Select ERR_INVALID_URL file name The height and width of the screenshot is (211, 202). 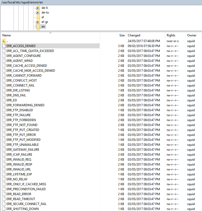[19, 169]
